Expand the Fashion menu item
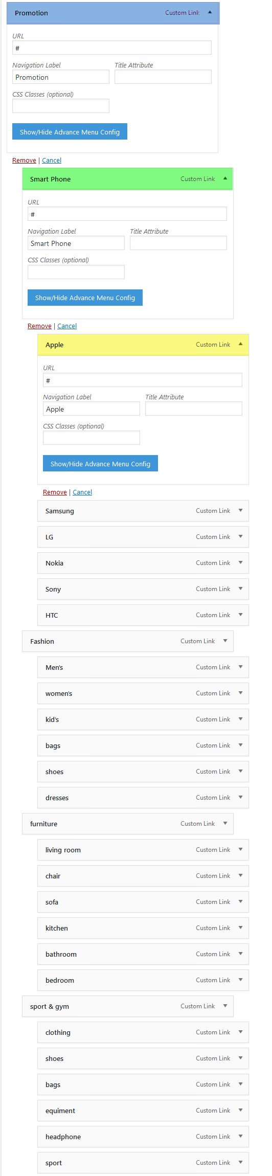Viewport: 272px width, 1176px height. point(225,641)
